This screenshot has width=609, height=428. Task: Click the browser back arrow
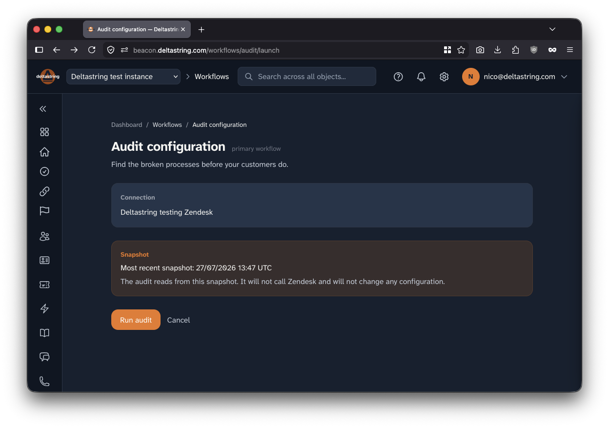click(57, 50)
